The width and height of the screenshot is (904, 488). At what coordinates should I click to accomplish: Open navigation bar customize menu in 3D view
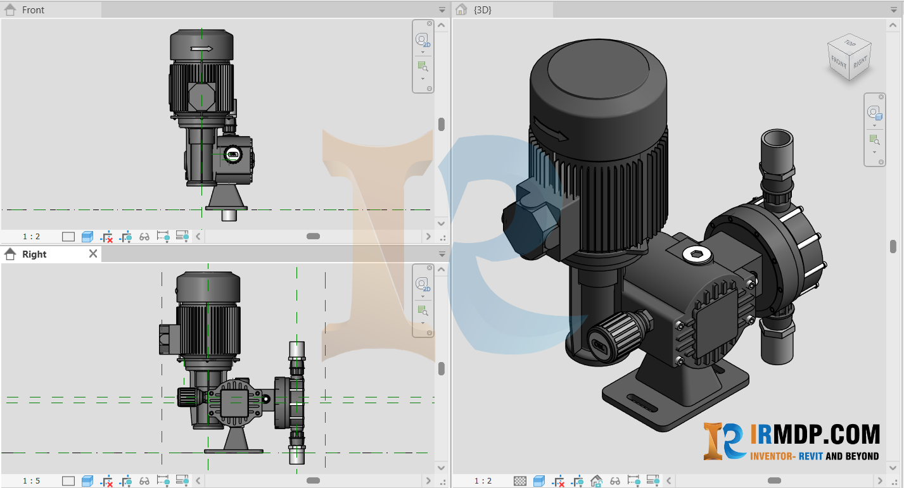881,162
